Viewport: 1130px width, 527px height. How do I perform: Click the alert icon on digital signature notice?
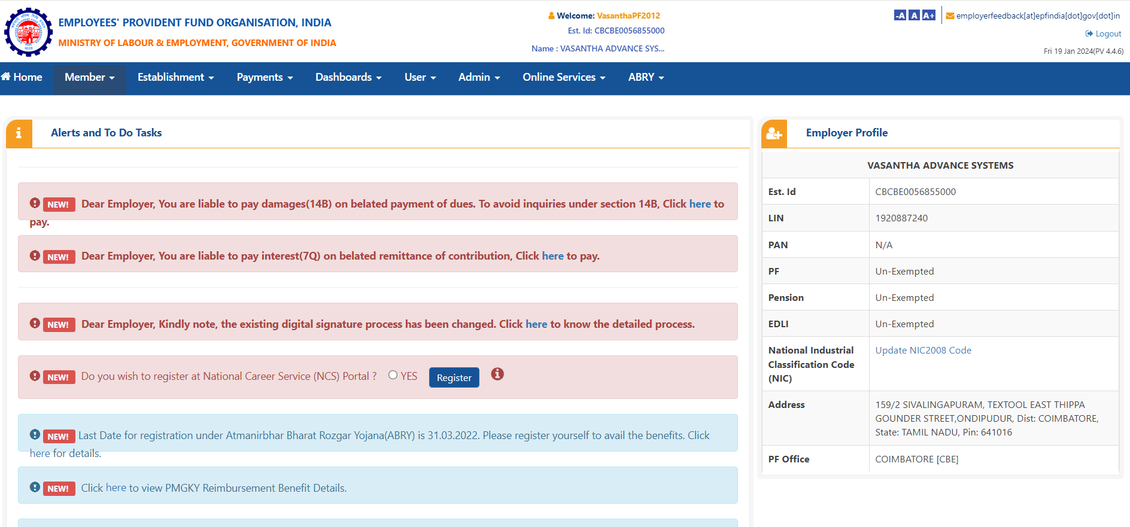[x=35, y=323]
